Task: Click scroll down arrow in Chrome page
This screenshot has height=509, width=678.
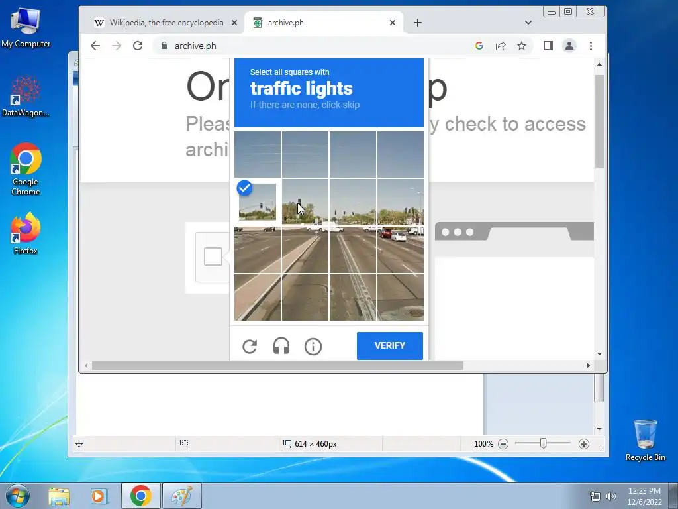Action: 599,354
